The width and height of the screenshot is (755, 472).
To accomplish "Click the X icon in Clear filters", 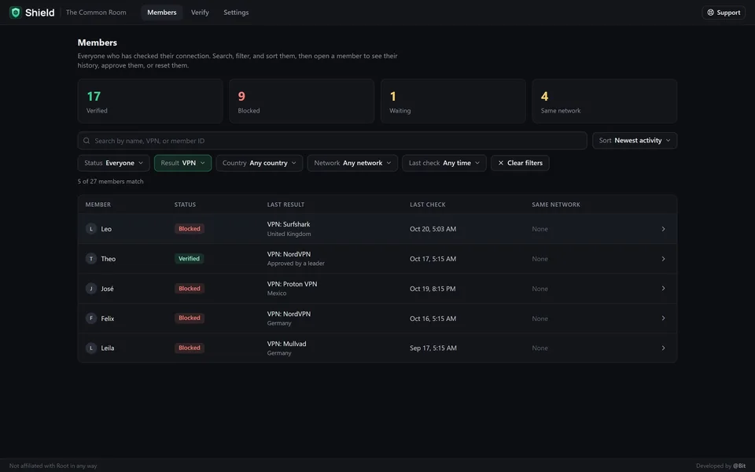I will pos(501,163).
